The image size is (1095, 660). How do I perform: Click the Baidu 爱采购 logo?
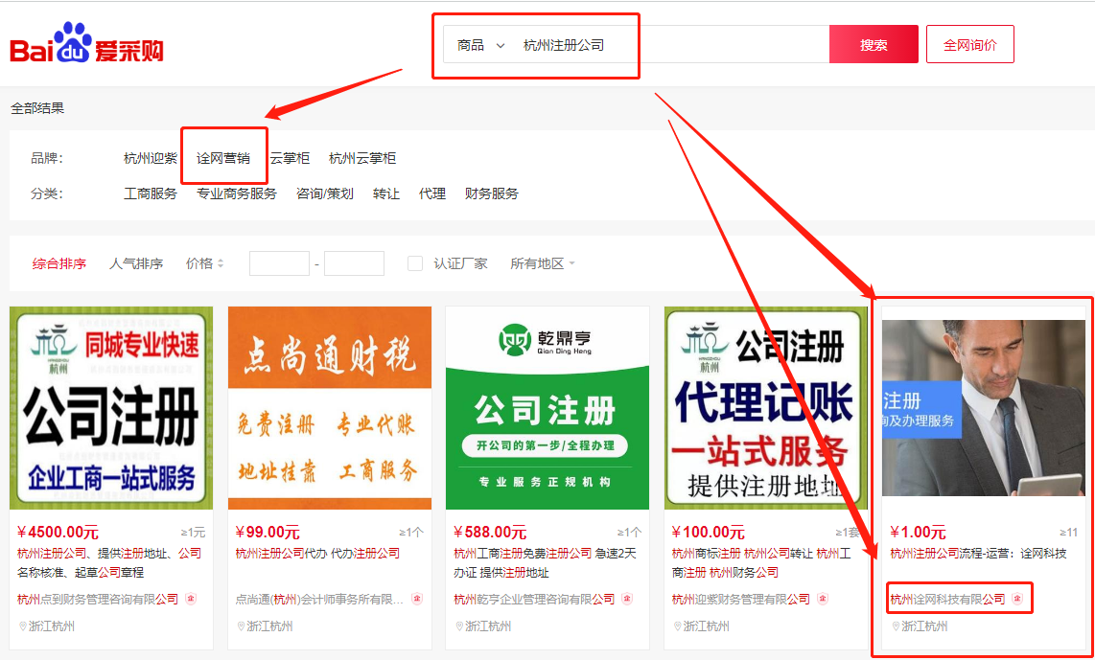click(86, 43)
